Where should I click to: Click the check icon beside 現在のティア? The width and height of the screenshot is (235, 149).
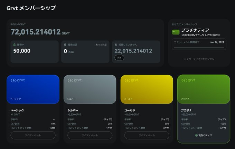(196, 135)
